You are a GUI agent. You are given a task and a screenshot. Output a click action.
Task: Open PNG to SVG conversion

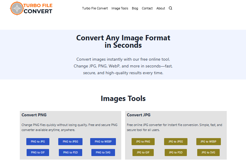[103, 153]
